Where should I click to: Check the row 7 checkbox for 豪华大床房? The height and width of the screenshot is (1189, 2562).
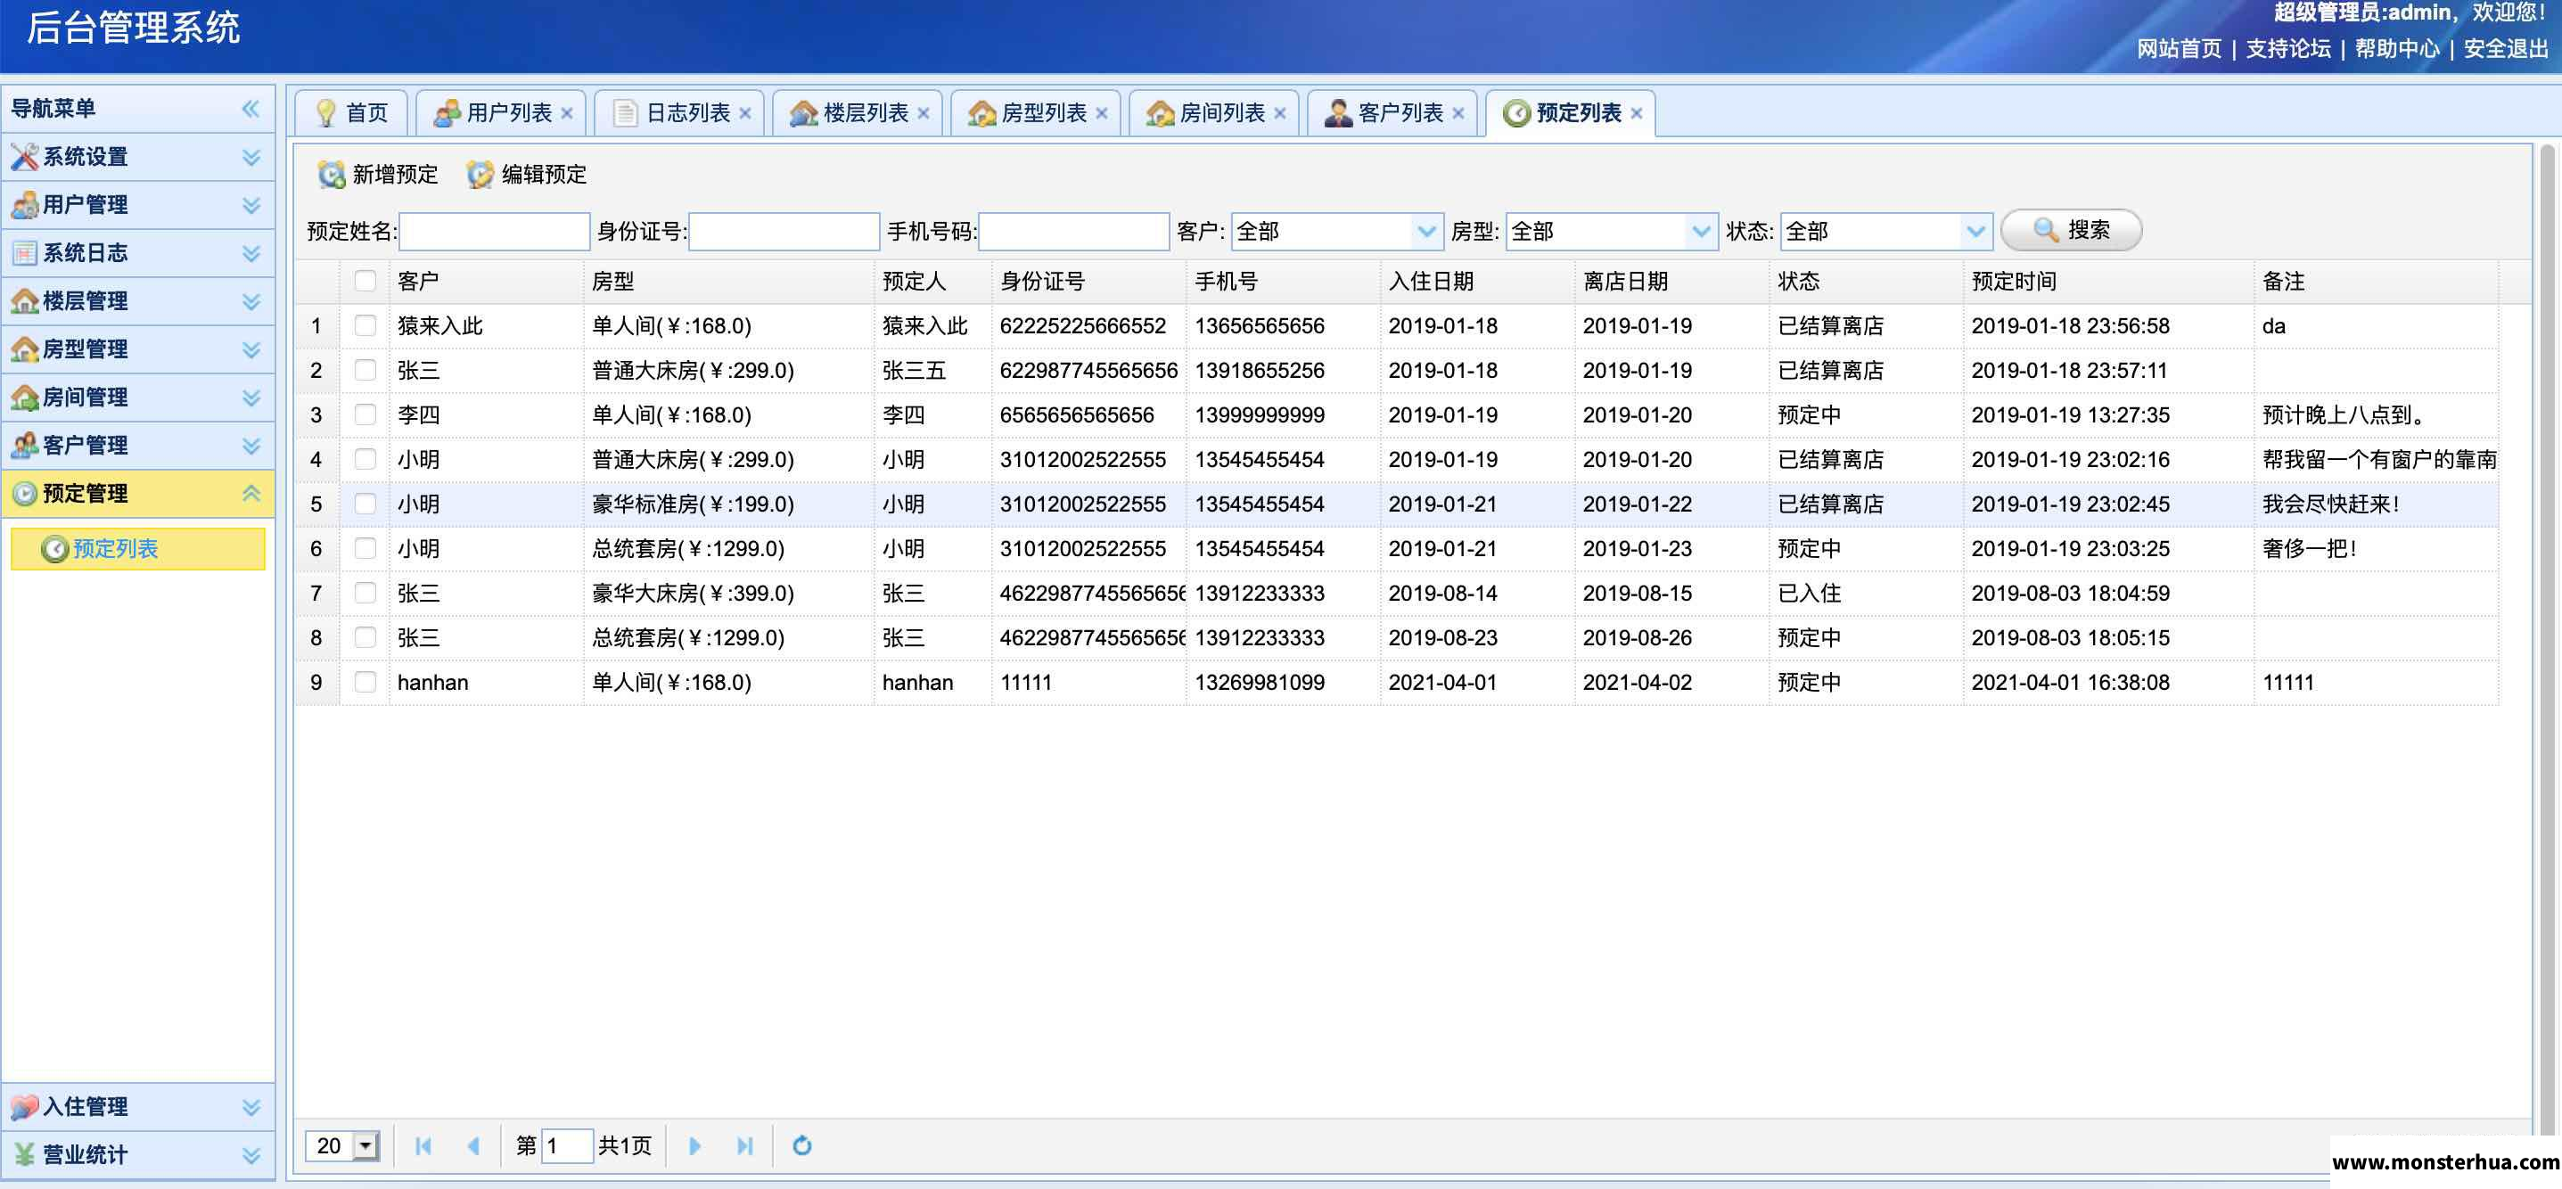pyautogui.click(x=365, y=593)
